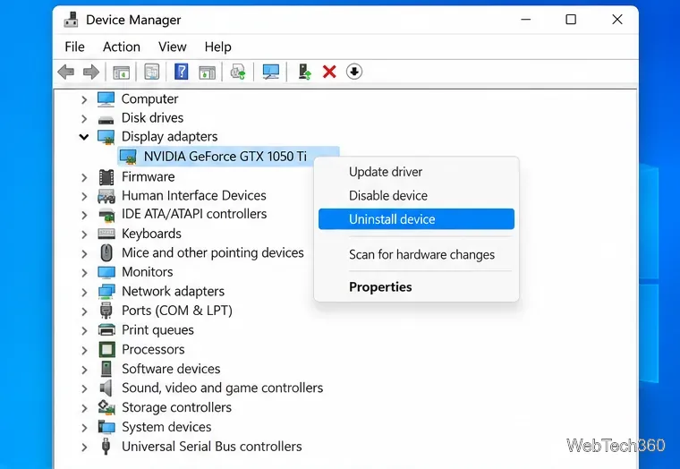
Task: Click the Keyboards category icon
Action: (x=106, y=234)
